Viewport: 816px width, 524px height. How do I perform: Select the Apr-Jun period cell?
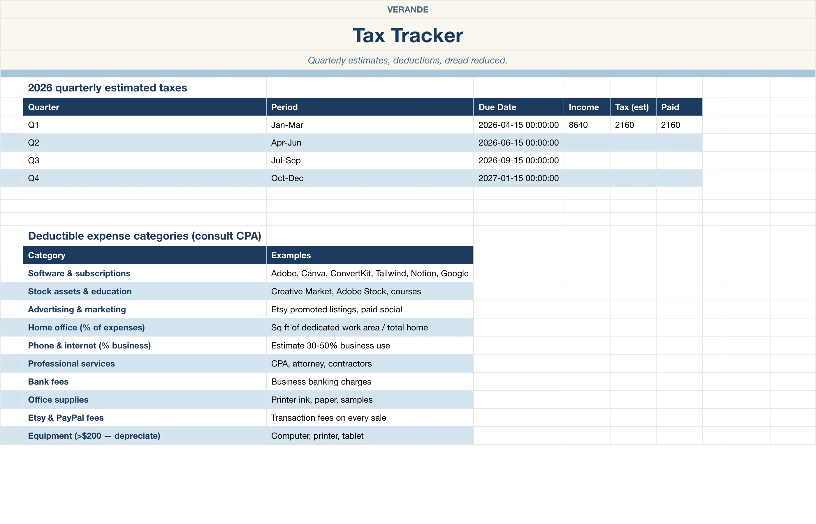tap(370, 143)
